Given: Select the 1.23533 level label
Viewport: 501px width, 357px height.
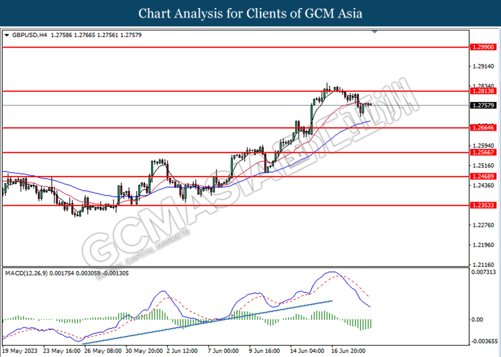Looking at the screenshot, I should 483,205.
